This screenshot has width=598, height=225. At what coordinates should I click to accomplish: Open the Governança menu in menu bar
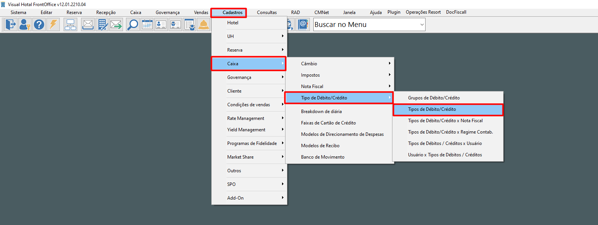coord(167,13)
